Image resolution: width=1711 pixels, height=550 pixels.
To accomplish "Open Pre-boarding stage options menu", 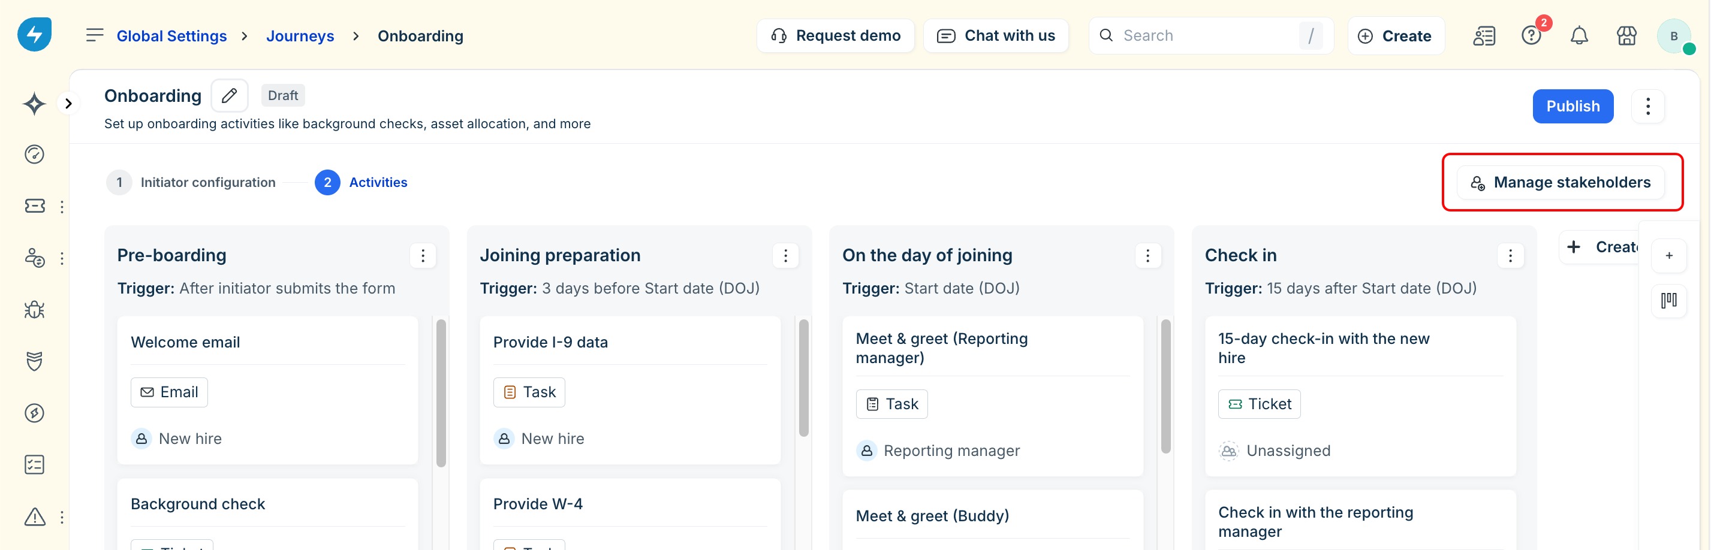I will [x=423, y=255].
